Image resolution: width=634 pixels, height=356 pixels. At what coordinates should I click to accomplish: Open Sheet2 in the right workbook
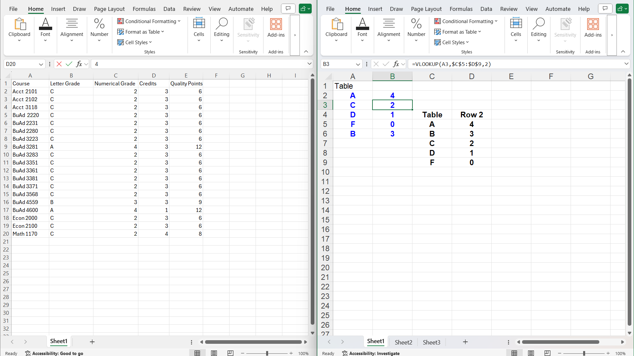[403, 342]
